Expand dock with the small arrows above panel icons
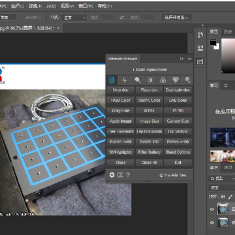235x235 pixels. 204,25
